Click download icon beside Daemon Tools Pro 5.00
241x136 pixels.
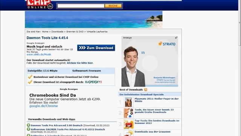[29, 125]
